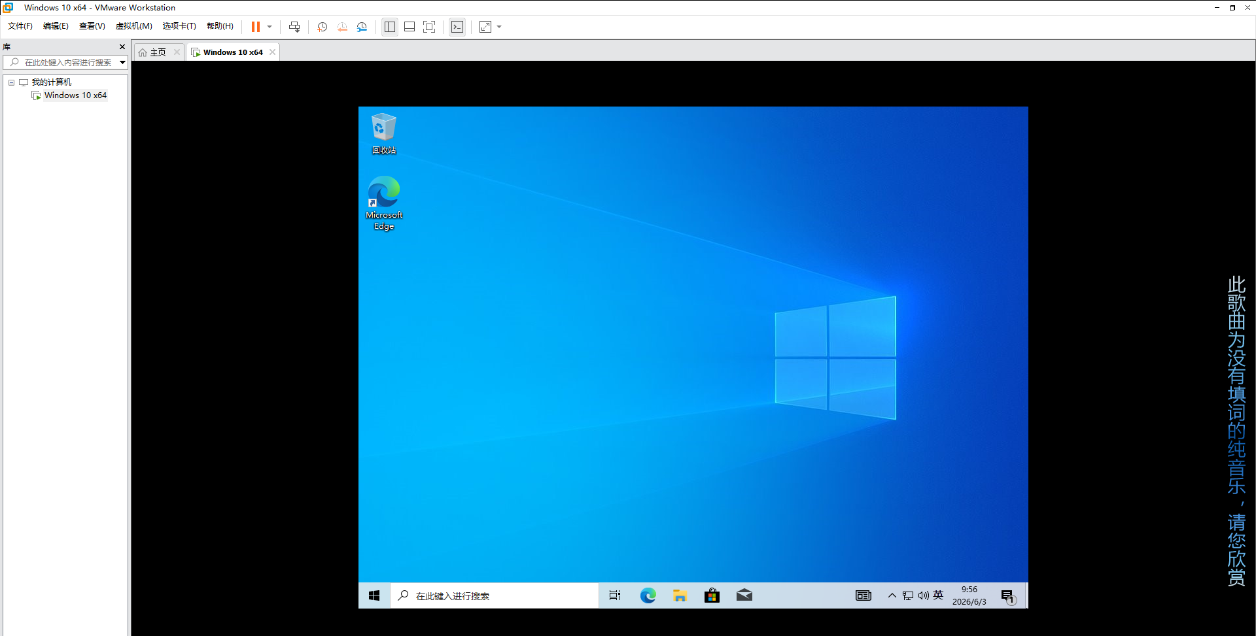Viewport: 1256px width, 636px height.
Task: Send Ctrl+Alt+Del to the virtual machine
Action: pos(294,27)
